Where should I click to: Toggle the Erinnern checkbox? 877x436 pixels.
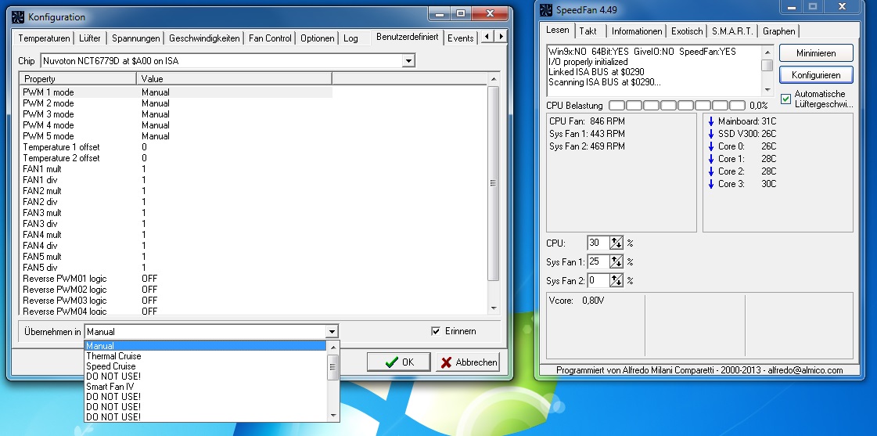point(437,331)
